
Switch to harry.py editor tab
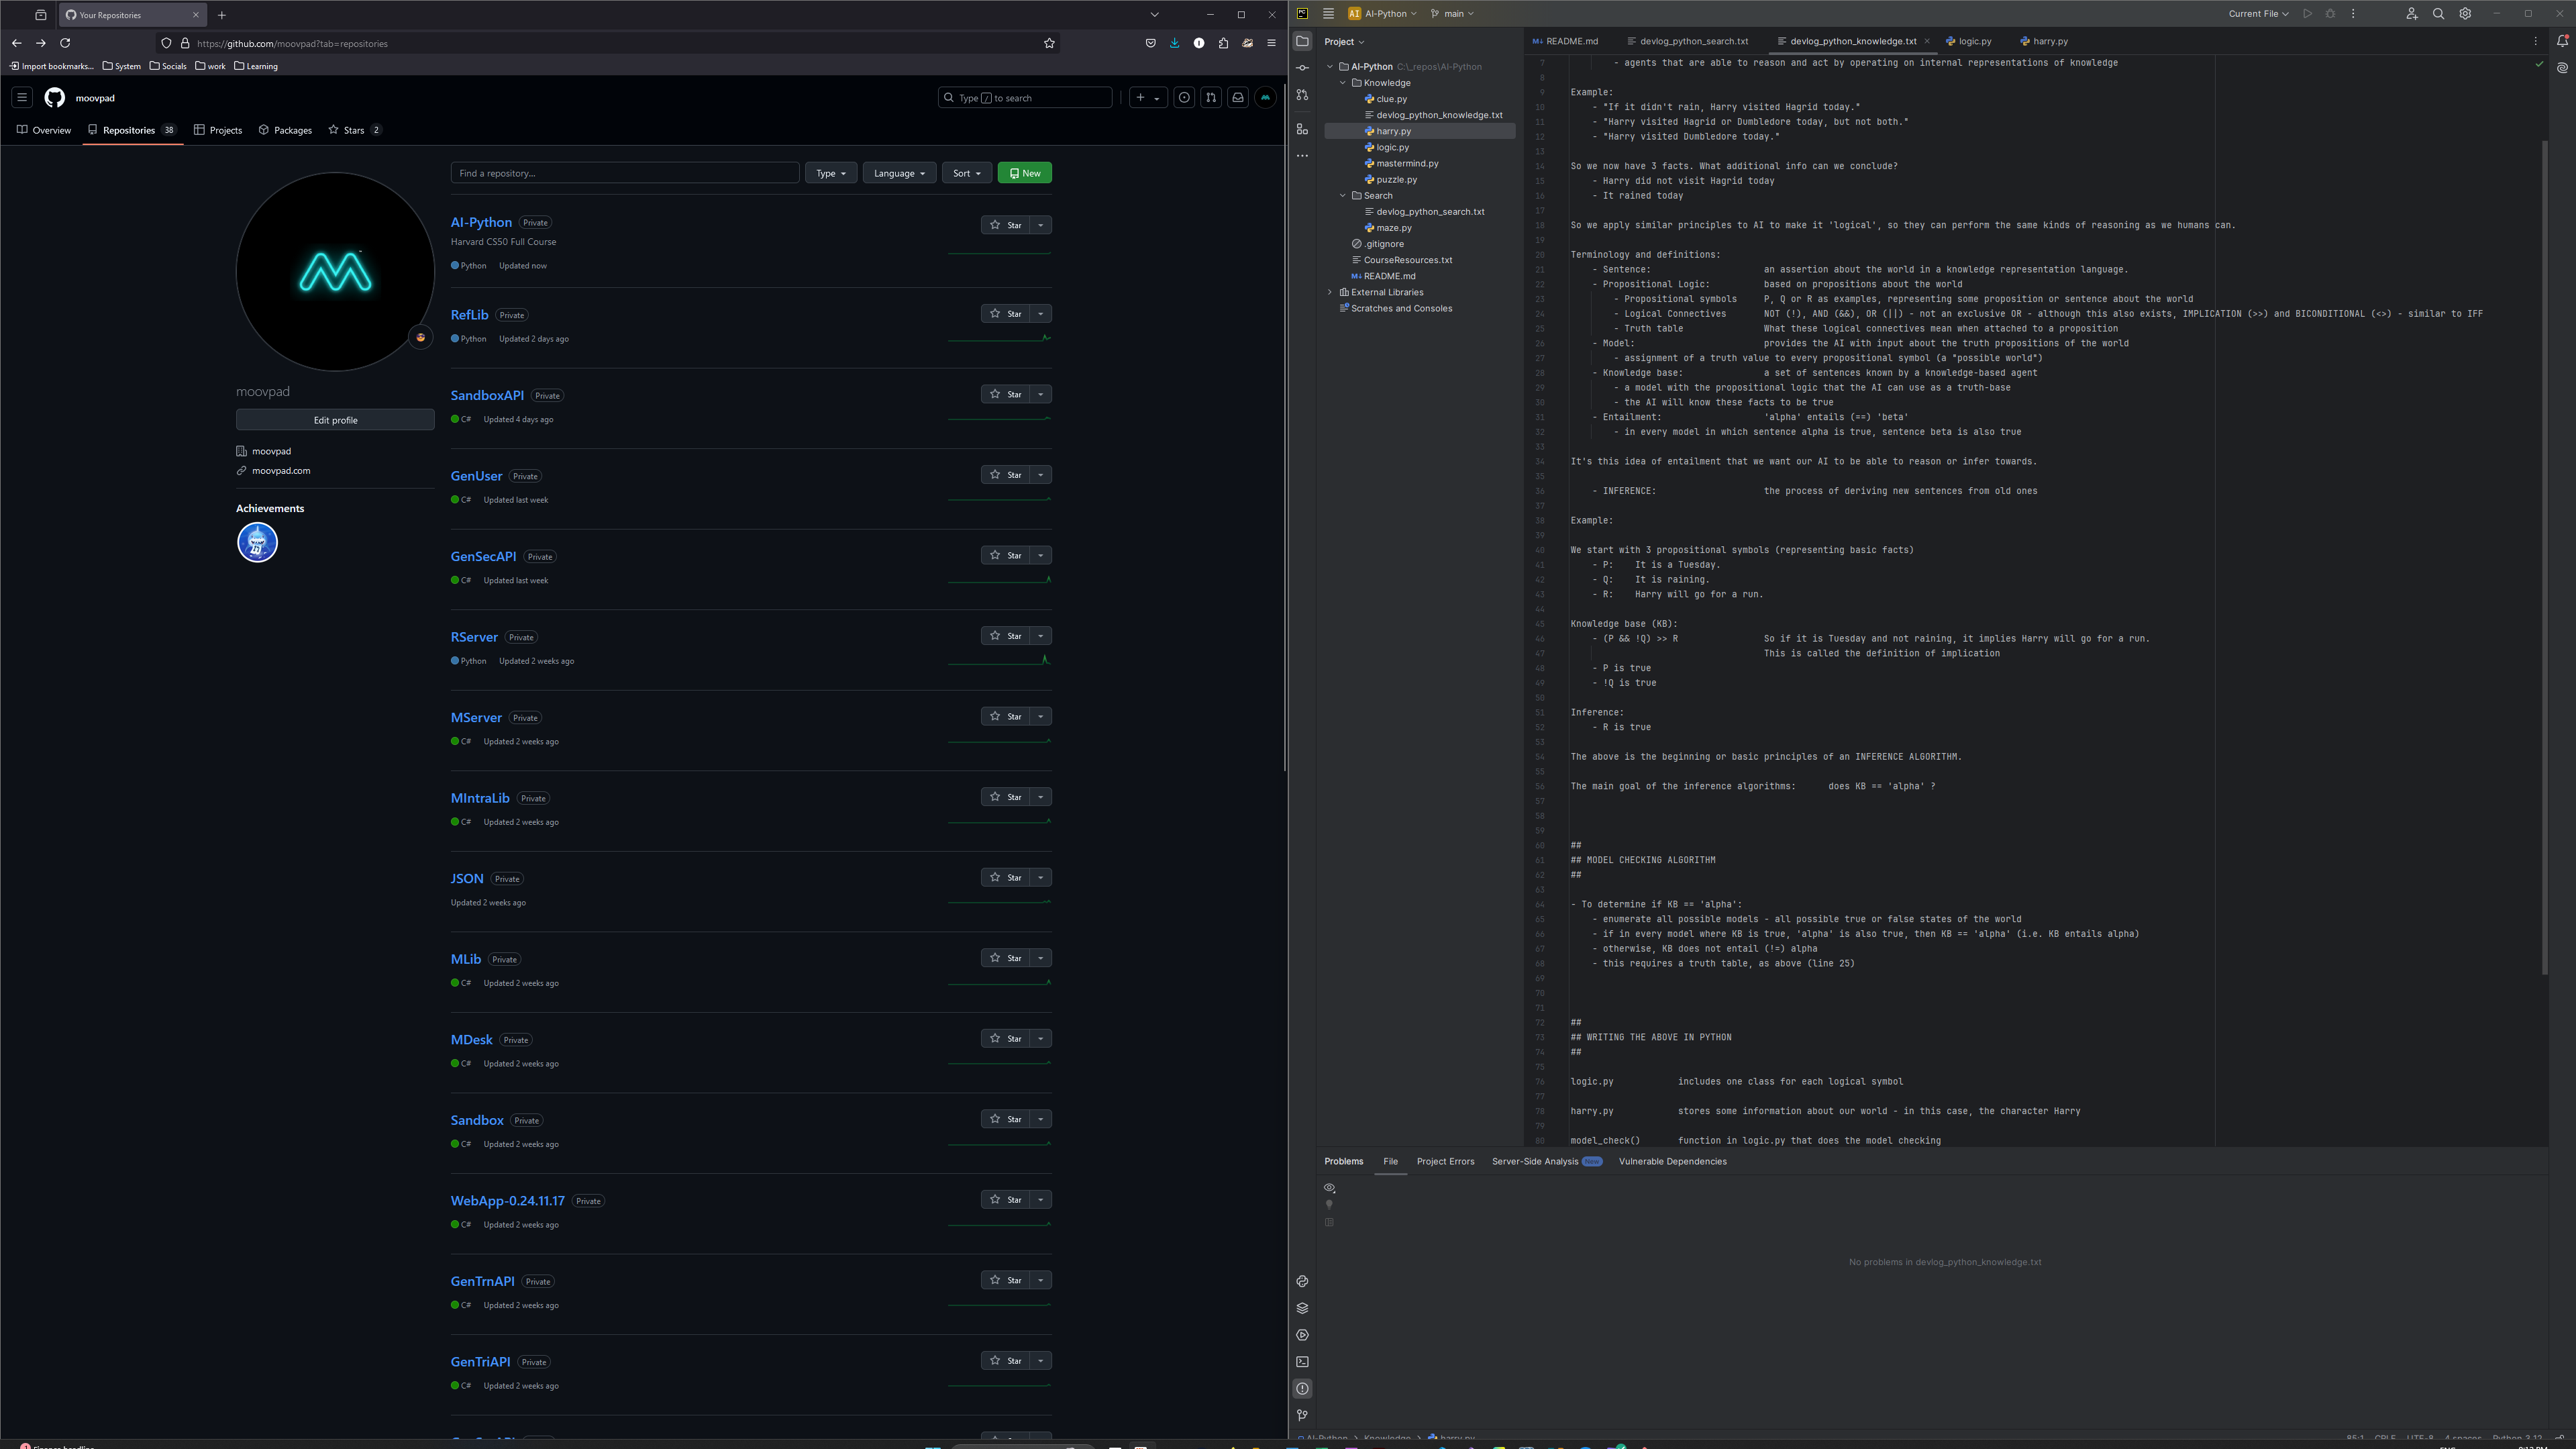[x=2044, y=41]
